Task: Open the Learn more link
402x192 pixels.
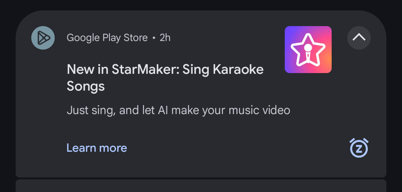Action: pyautogui.click(x=97, y=148)
